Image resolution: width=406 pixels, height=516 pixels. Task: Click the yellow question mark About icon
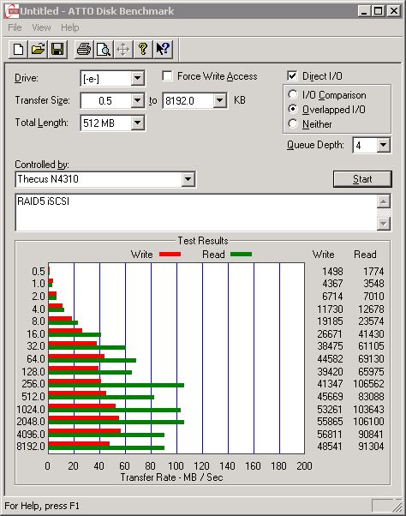pos(143,50)
